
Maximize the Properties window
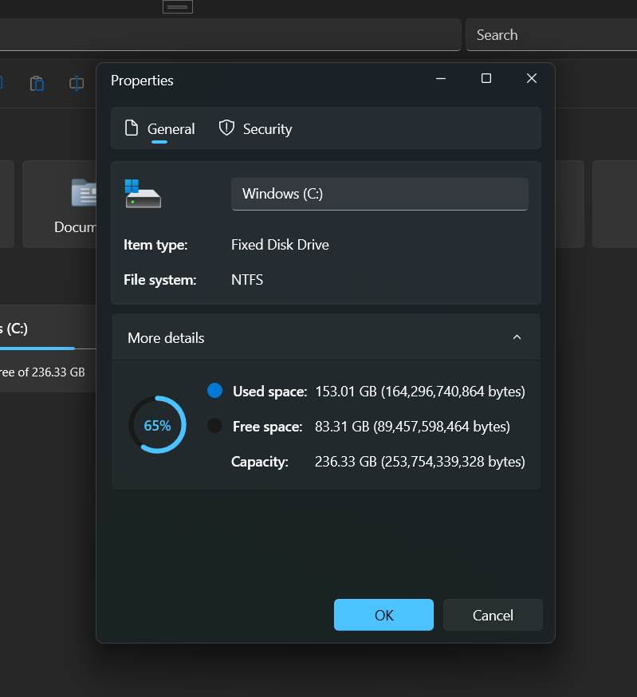486,79
